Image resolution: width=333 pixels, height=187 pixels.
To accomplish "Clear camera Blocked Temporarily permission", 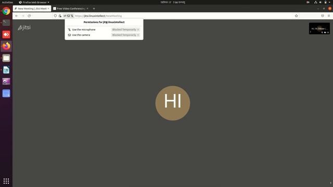I will pyautogui.click(x=138, y=35).
